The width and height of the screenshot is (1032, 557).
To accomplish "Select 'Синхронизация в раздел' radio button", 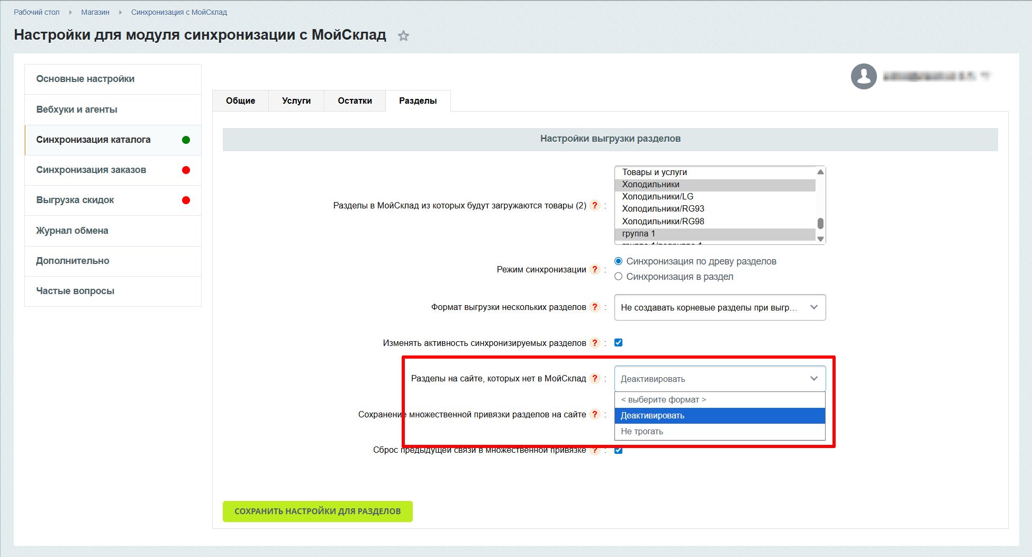I will (618, 277).
